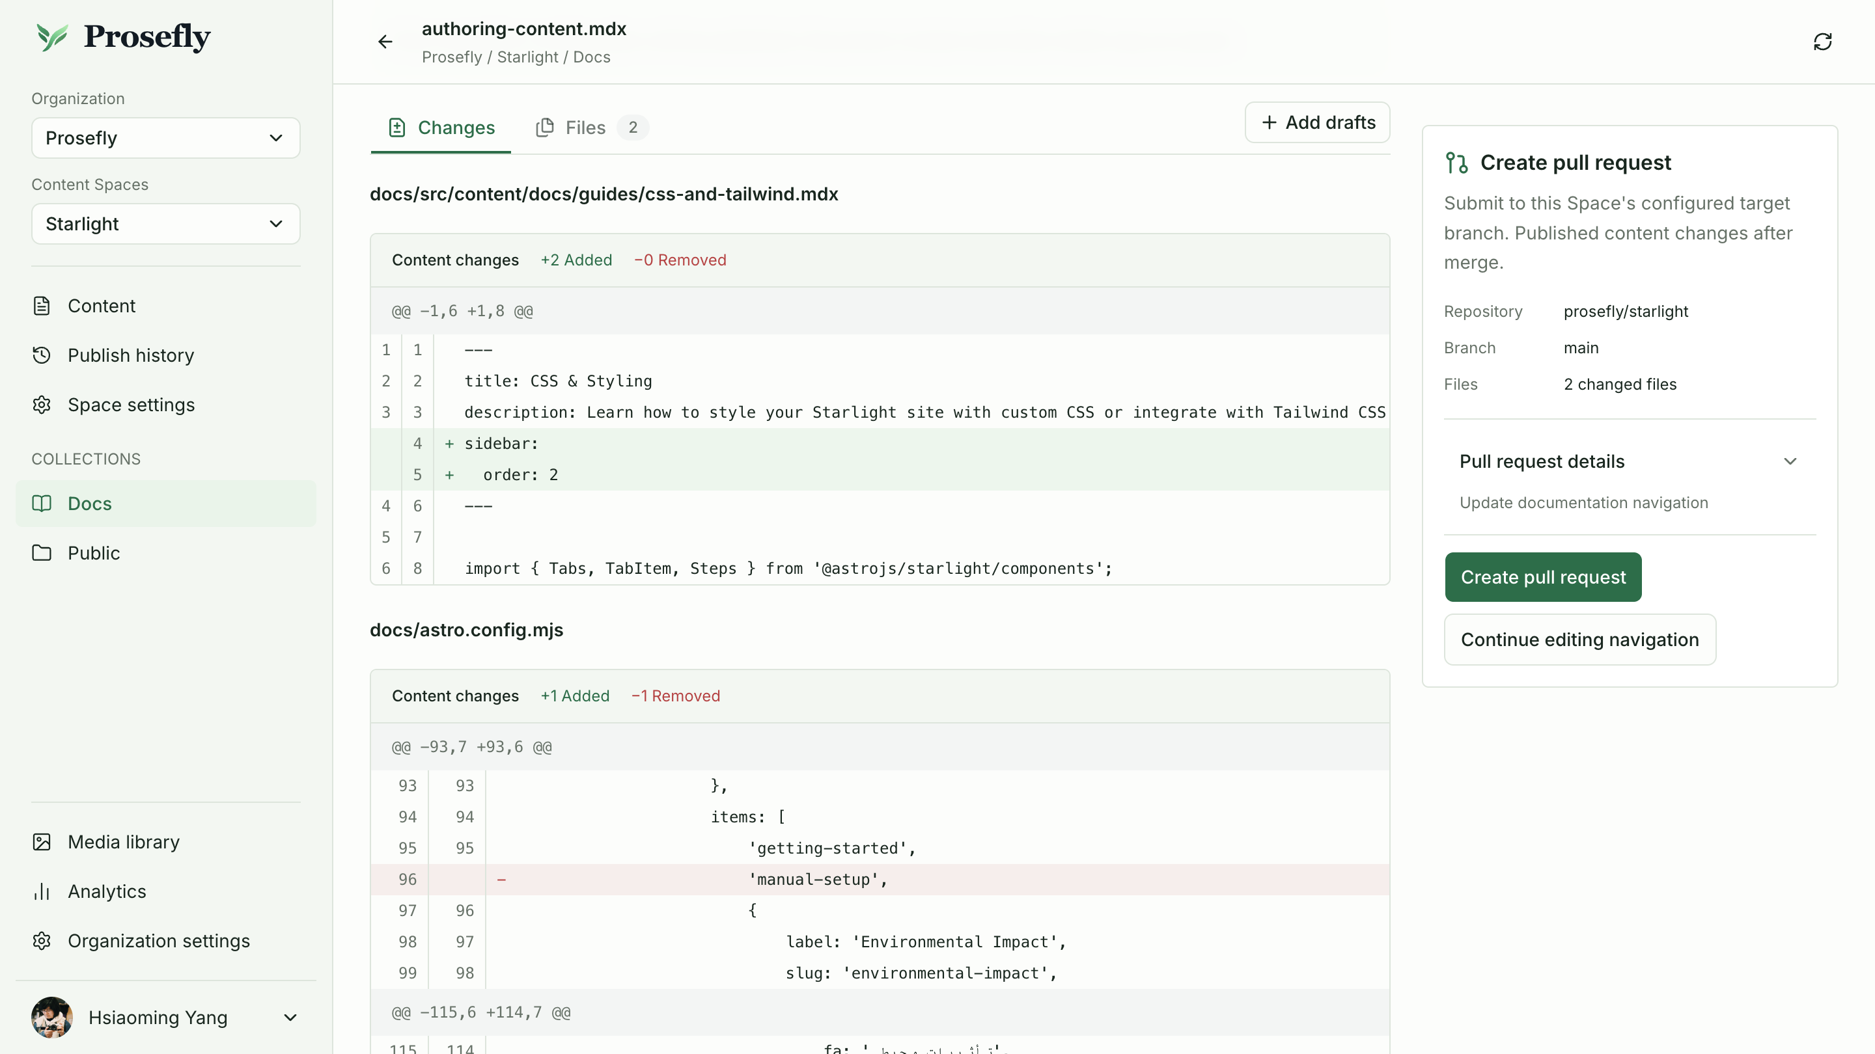1875x1054 pixels.
Task: Click the docs/astro.config.mjs file heading
Action: pos(466,630)
